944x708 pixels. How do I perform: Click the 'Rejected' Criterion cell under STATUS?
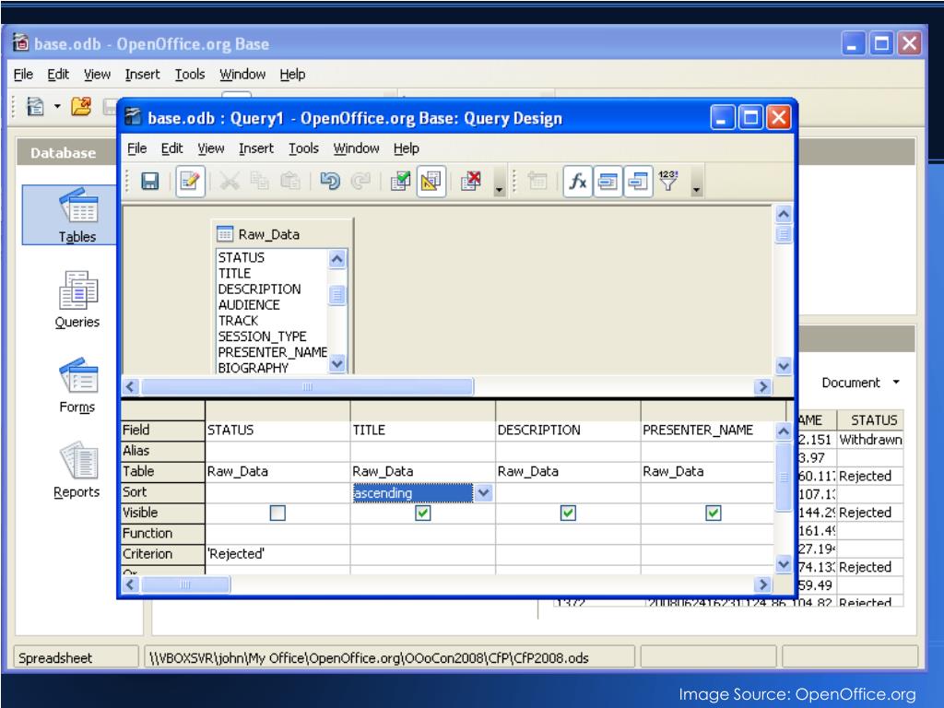pyautogui.click(x=277, y=554)
